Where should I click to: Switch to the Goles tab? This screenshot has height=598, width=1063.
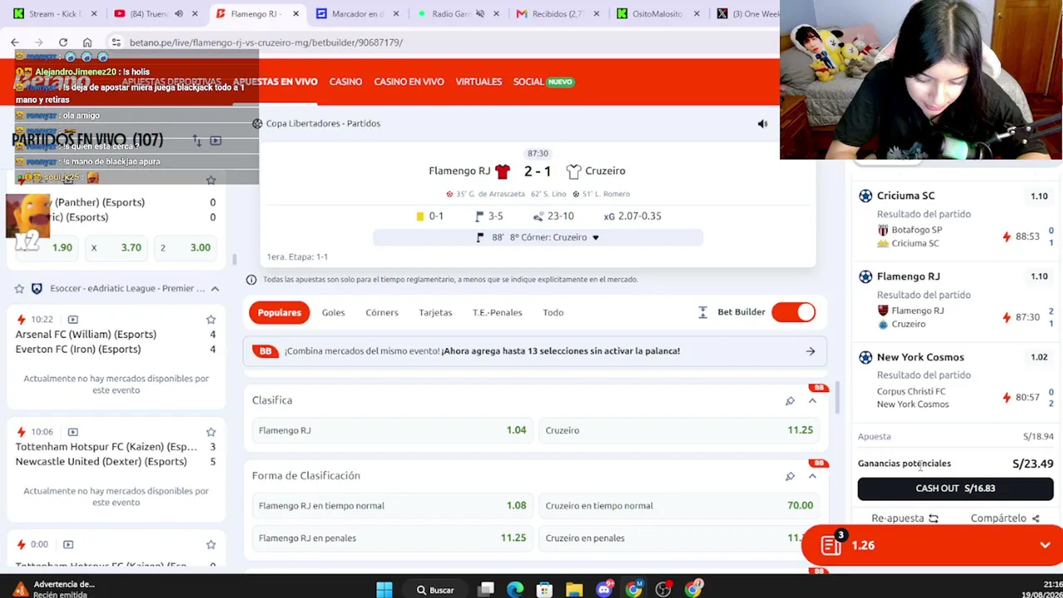(x=333, y=312)
